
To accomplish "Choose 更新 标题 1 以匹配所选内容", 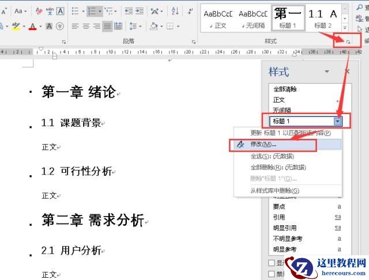I will 291,133.
